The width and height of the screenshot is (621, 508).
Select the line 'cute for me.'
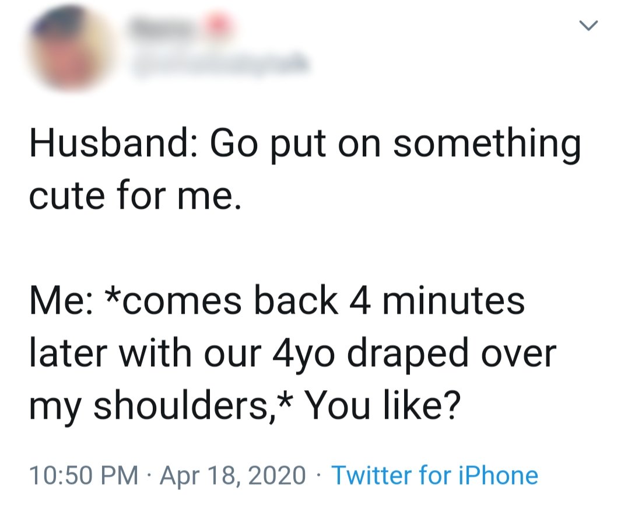point(135,196)
